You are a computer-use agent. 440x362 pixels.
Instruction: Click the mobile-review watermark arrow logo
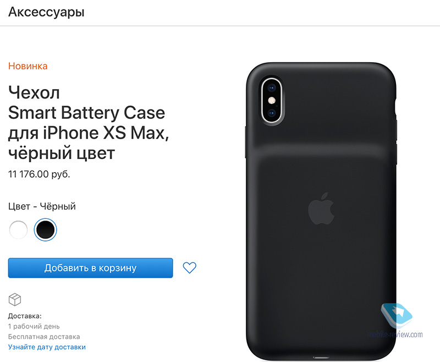click(397, 315)
